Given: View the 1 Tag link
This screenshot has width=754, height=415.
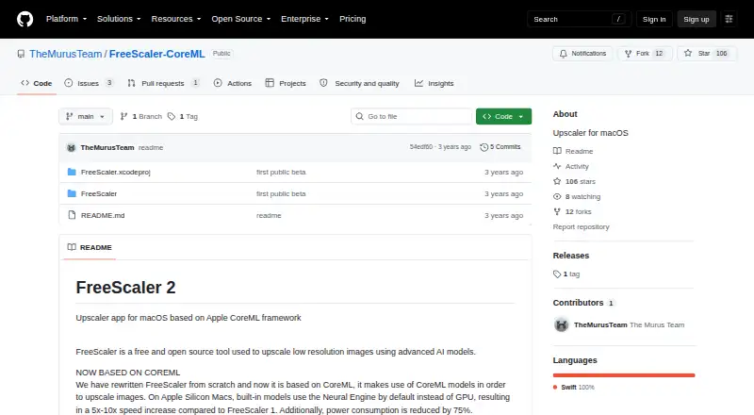Looking at the screenshot, I should click(183, 117).
